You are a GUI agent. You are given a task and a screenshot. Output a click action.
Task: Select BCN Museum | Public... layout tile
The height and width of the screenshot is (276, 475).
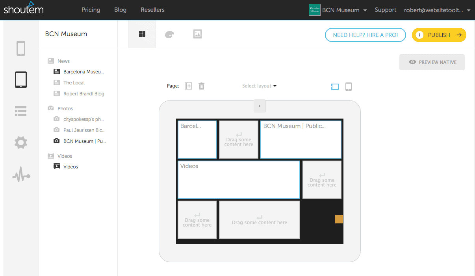click(301, 140)
